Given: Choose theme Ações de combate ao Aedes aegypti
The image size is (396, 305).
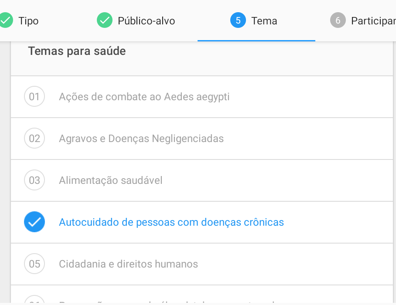Looking at the screenshot, I should click(x=202, y=97).
